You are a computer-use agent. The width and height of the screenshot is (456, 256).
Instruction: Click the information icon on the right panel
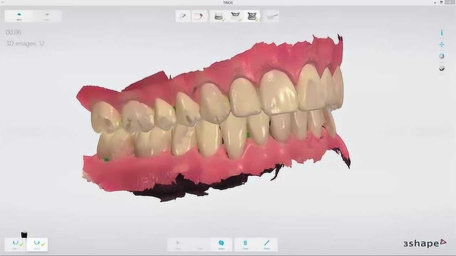click(442, 32)
